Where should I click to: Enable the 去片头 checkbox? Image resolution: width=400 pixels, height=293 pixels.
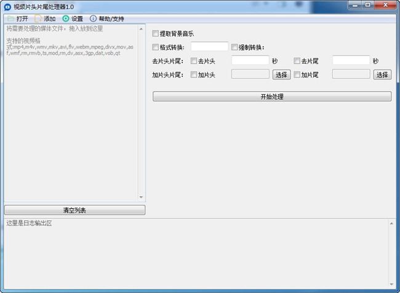[194, 61]
